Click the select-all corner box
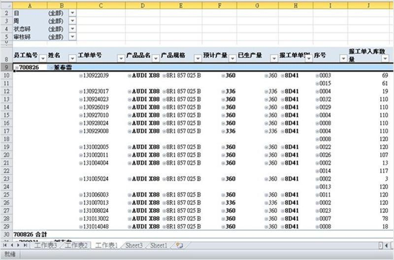 (6, 5)
